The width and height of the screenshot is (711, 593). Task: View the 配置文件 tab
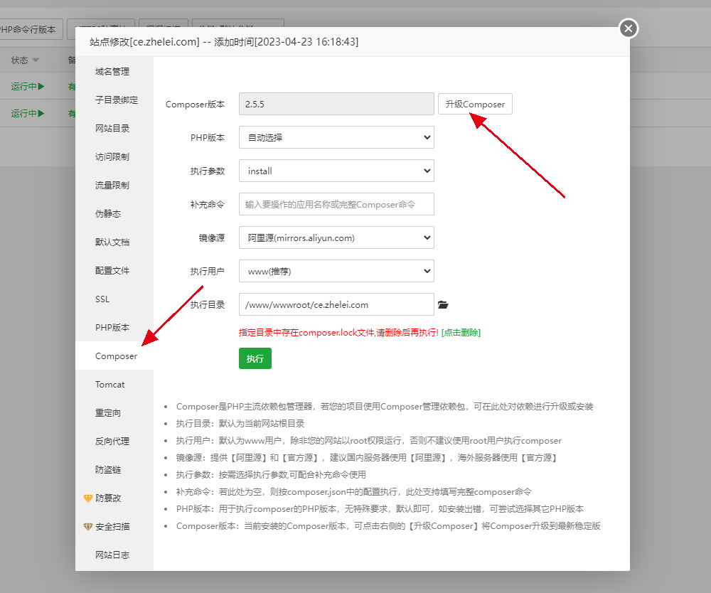[114, 271]
